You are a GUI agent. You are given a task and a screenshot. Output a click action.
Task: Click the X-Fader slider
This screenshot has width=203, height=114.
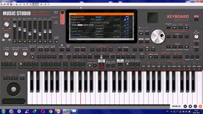pos(101,57)
